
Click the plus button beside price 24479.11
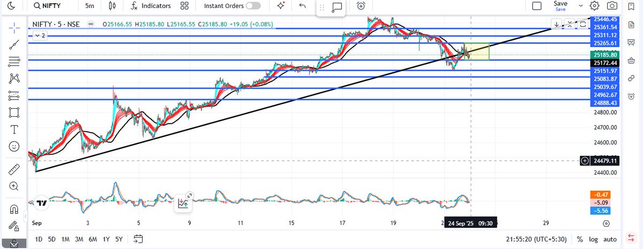point(585,160)
